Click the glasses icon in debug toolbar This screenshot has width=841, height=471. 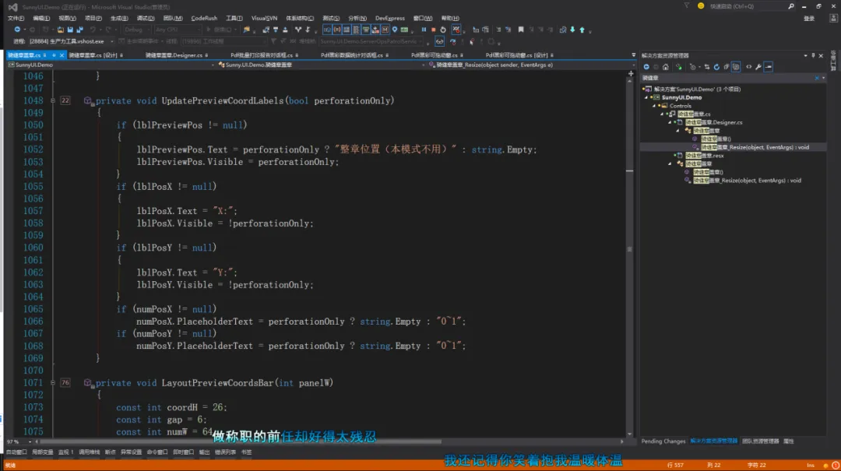pos(439,41)
